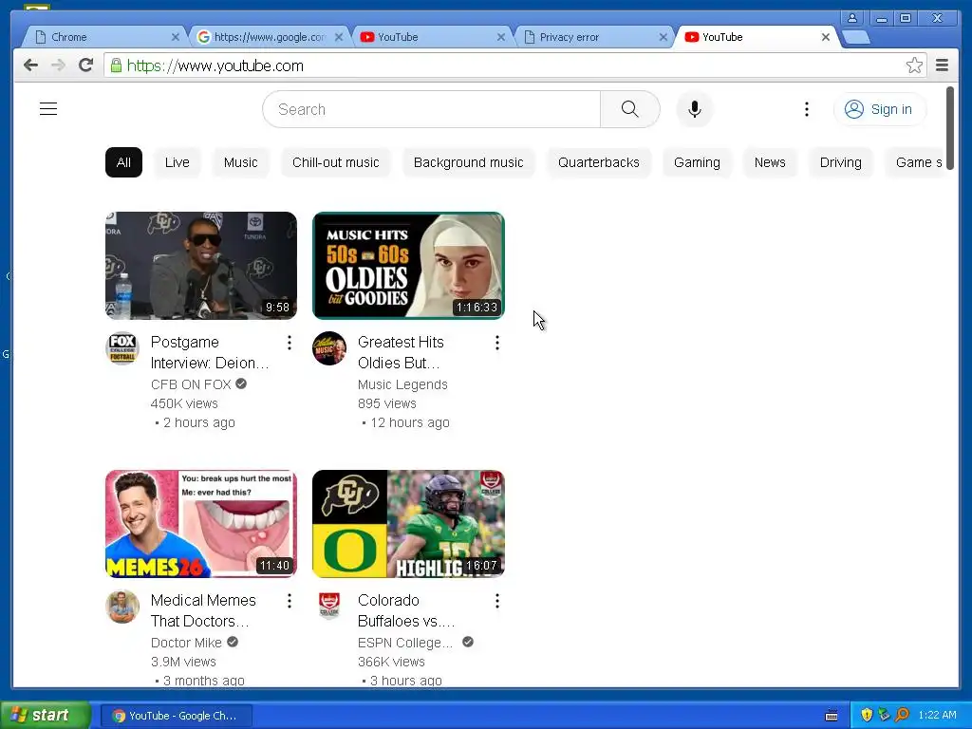The width and height of the screenshot is (972, 729).
Task: Click the security shield tray icon
Action: tap(867, 716)
